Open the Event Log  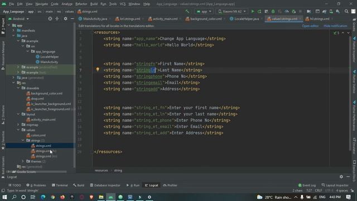(x=307, y=185)
